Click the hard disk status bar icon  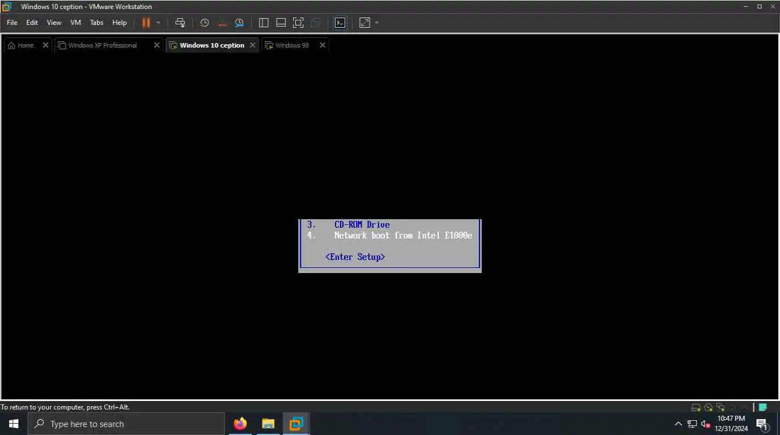(696, 407)
